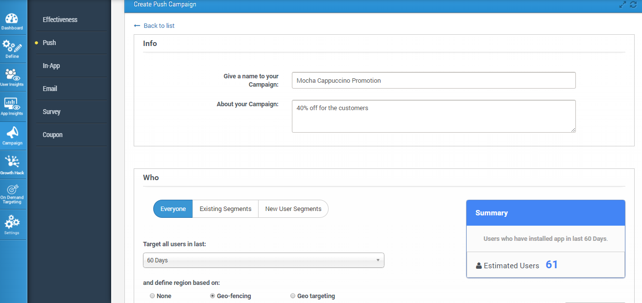Switch to New User Segments tab

click(x=293, y=209)
